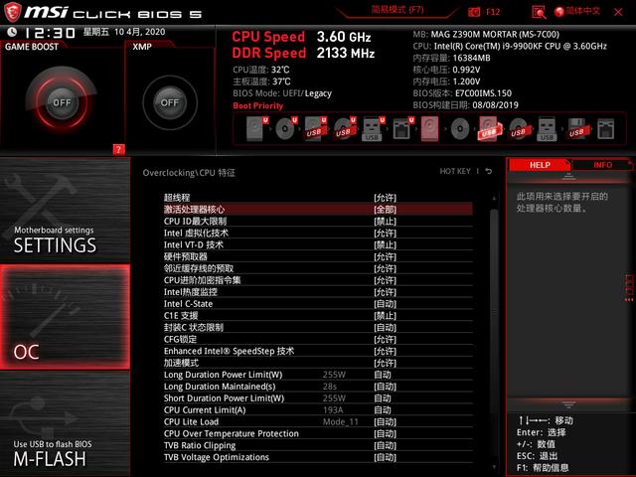Open the C1E 支援 value [禁止]

coord(385,316)
